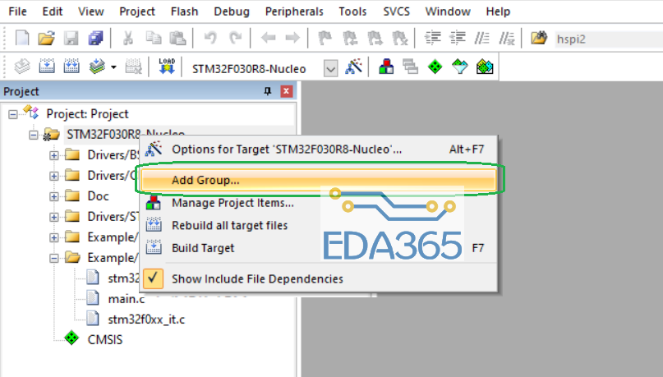Click the Comment selection icon

point(481,39)
